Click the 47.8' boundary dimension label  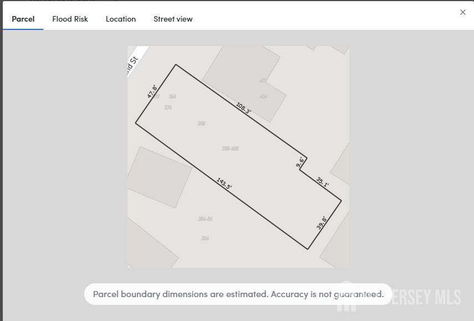point(152,92)
